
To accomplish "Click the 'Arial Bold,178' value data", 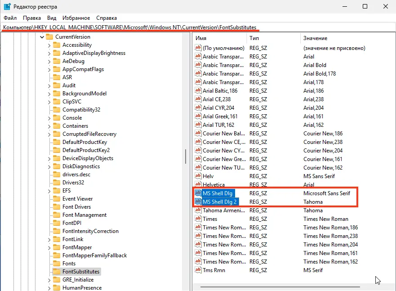I will tap(320, 73).
